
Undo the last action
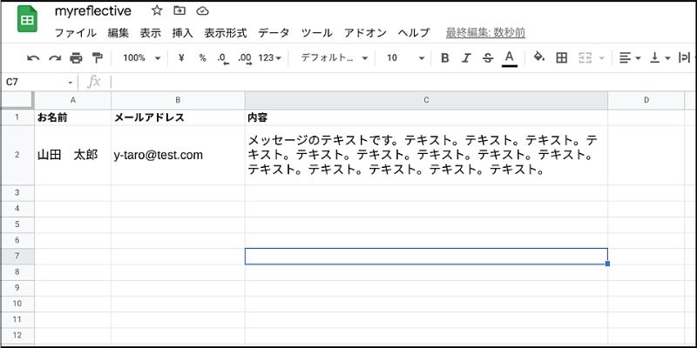33,57
